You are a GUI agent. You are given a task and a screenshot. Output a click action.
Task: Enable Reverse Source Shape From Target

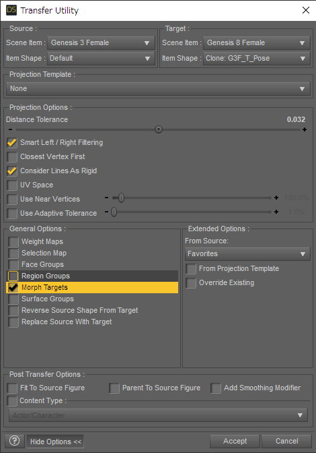click(13, 310)
